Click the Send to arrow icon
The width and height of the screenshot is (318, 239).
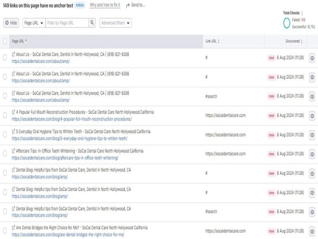pyautogui.click(x=128, y=5)
